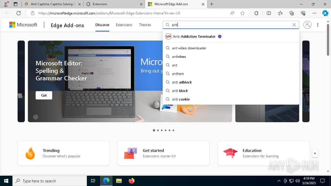Open the browser profile icon
This screenshot has height=186, width=331.
(x=5, y=4)
